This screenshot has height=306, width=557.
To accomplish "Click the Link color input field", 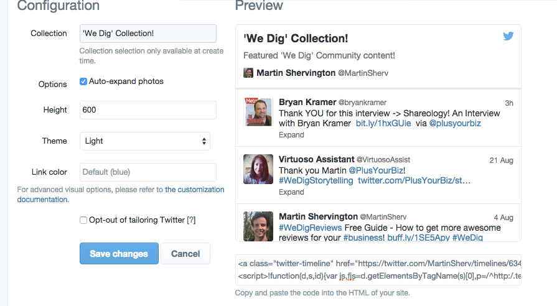I will [x=148, y=172].
